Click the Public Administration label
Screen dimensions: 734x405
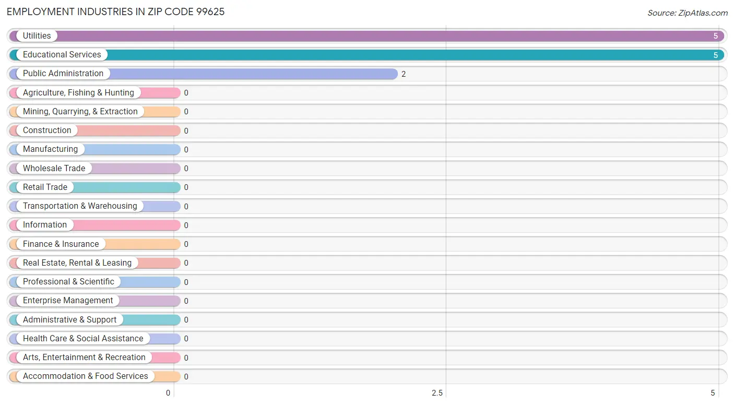click(x=63, y=74)
